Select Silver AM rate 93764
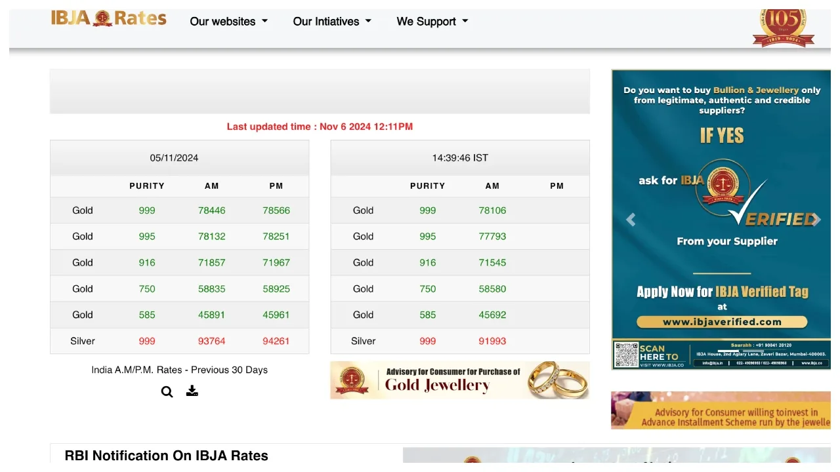 click(212, 342)
